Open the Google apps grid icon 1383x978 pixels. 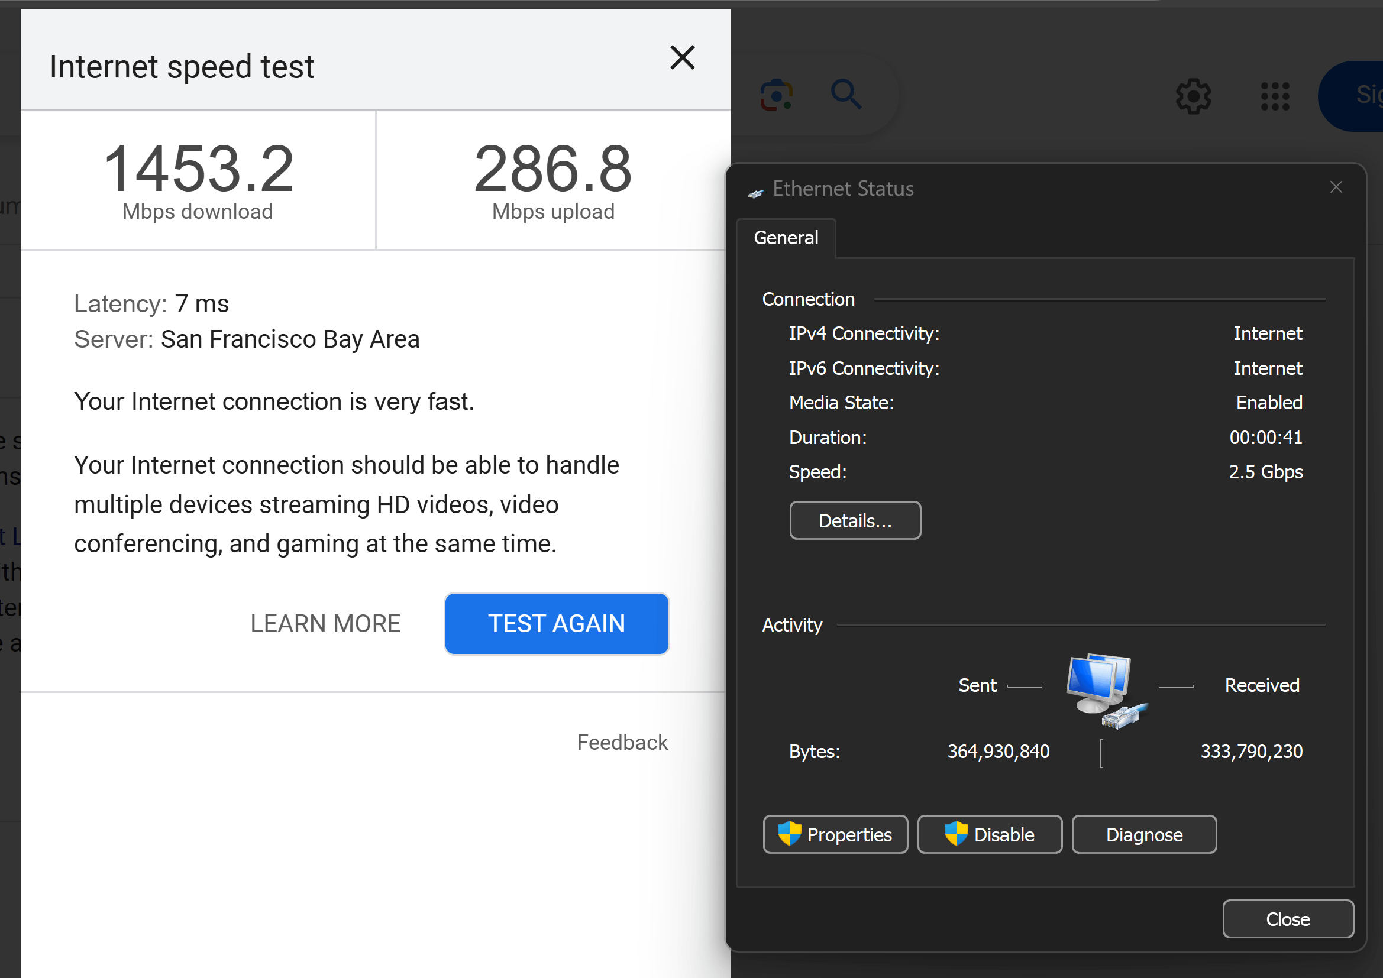pyautogui.click(x=1275, y=96)
